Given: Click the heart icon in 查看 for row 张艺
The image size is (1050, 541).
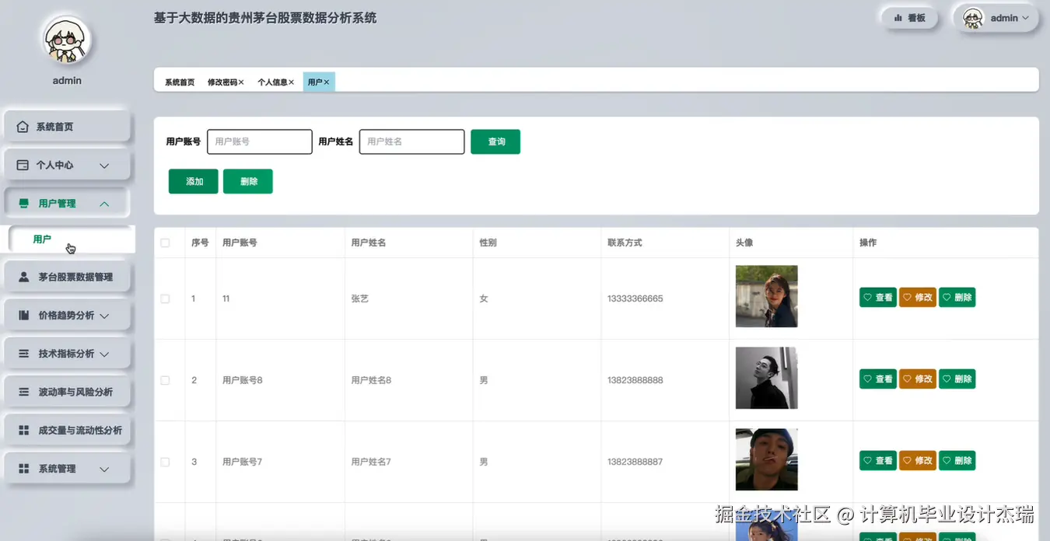Looking at the screenshot, I should coord(868,297).
